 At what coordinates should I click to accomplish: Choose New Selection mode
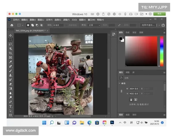tap(28, 25)
